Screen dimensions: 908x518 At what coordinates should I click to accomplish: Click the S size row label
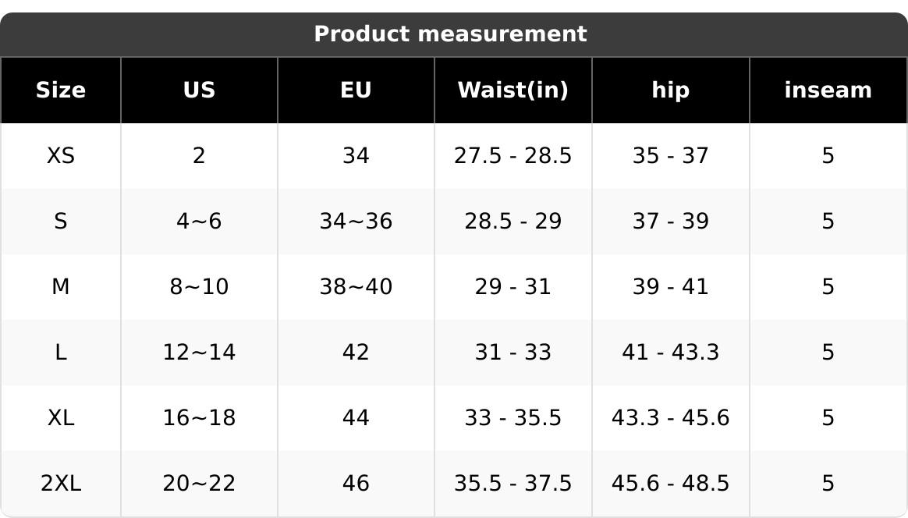click(61, 221)
